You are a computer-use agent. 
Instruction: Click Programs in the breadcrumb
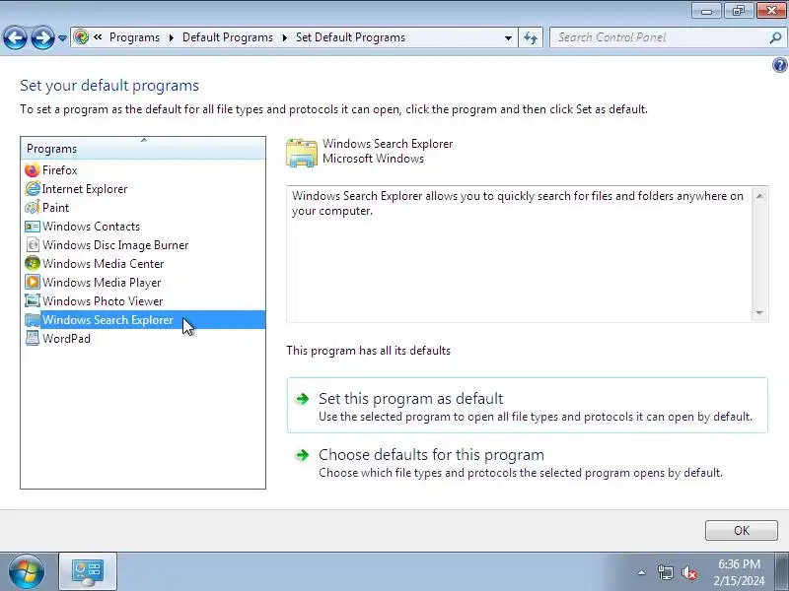[134, 37]
